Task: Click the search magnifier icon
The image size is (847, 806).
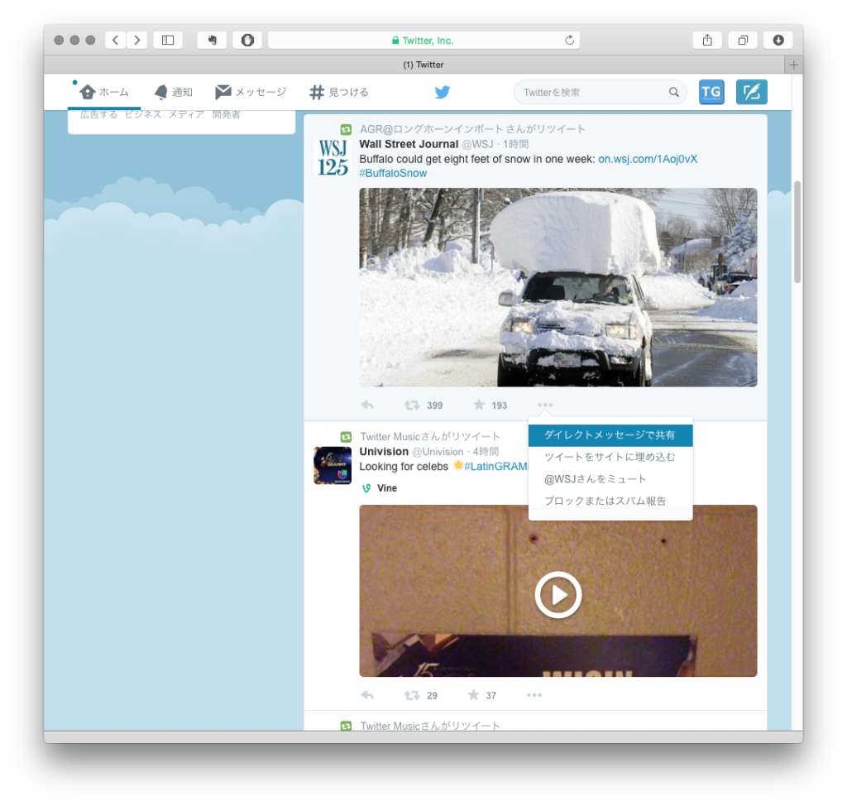Action: coord(673,92)
